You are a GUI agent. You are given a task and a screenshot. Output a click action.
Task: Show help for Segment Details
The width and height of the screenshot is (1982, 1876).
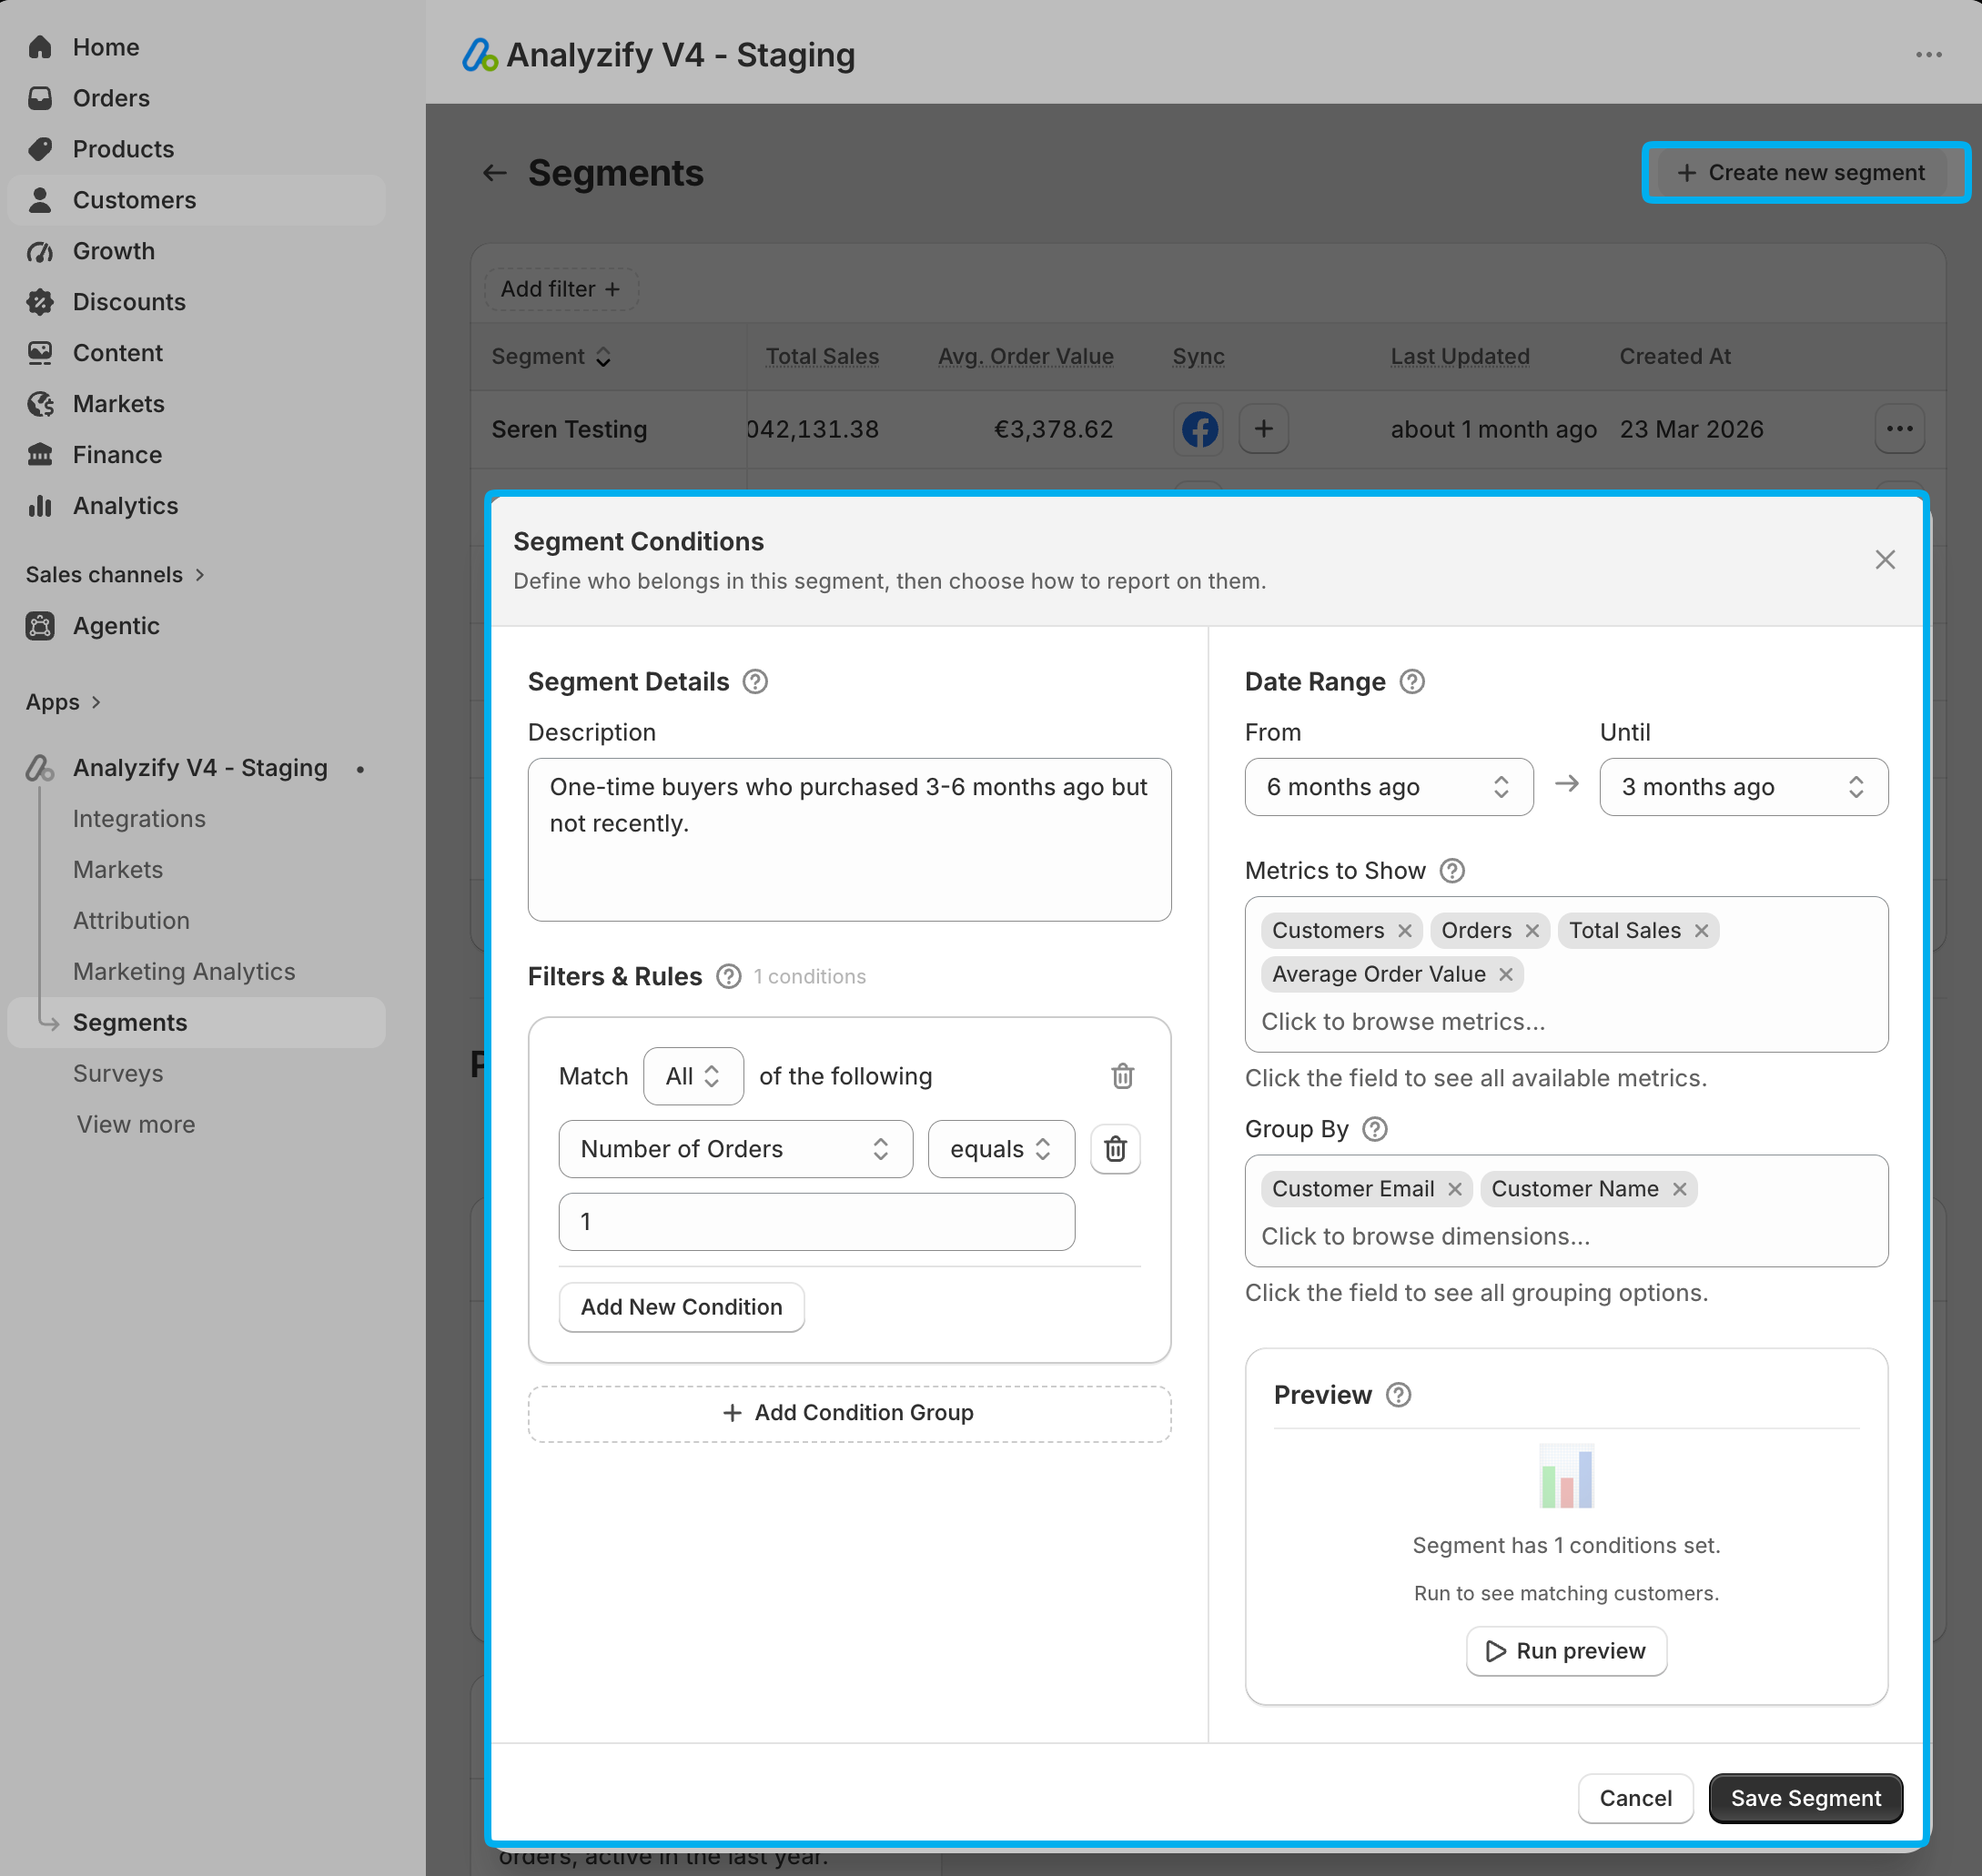[x=755, y=682]
